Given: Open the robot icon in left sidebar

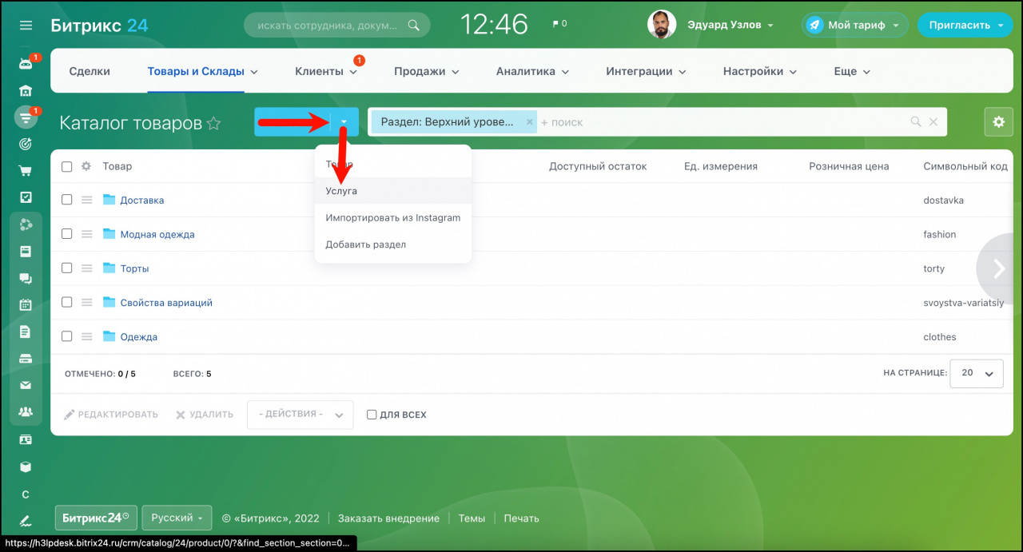Looking at the screenshot, I should pos(26,64).
